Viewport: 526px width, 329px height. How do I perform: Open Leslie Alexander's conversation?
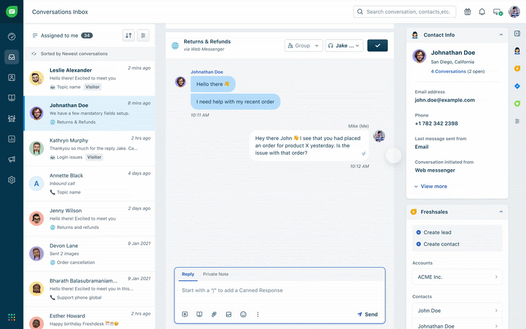click(89, 78)
